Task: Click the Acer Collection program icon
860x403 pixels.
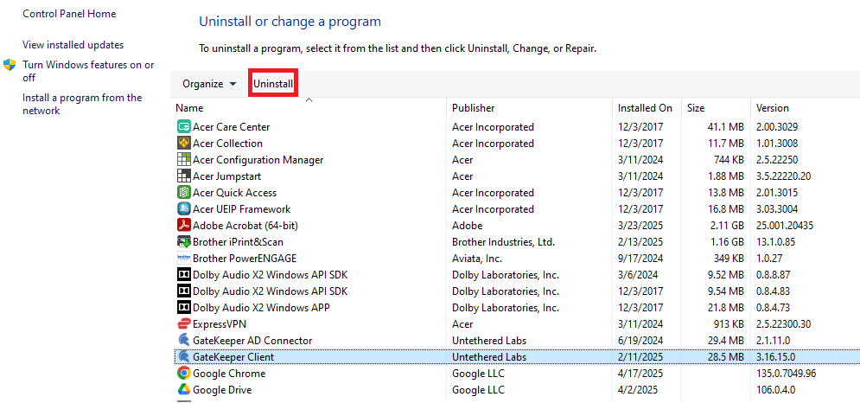Action: coord(184,144)
